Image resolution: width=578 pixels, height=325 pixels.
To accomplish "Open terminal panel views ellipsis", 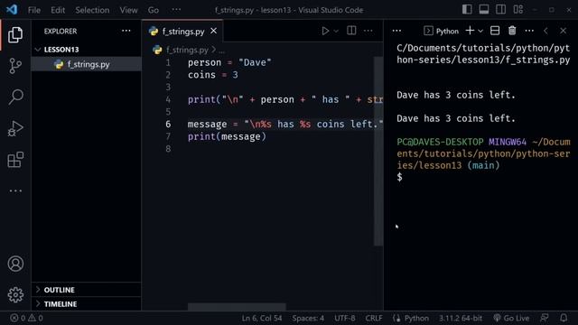I will [x=396, y=31].
